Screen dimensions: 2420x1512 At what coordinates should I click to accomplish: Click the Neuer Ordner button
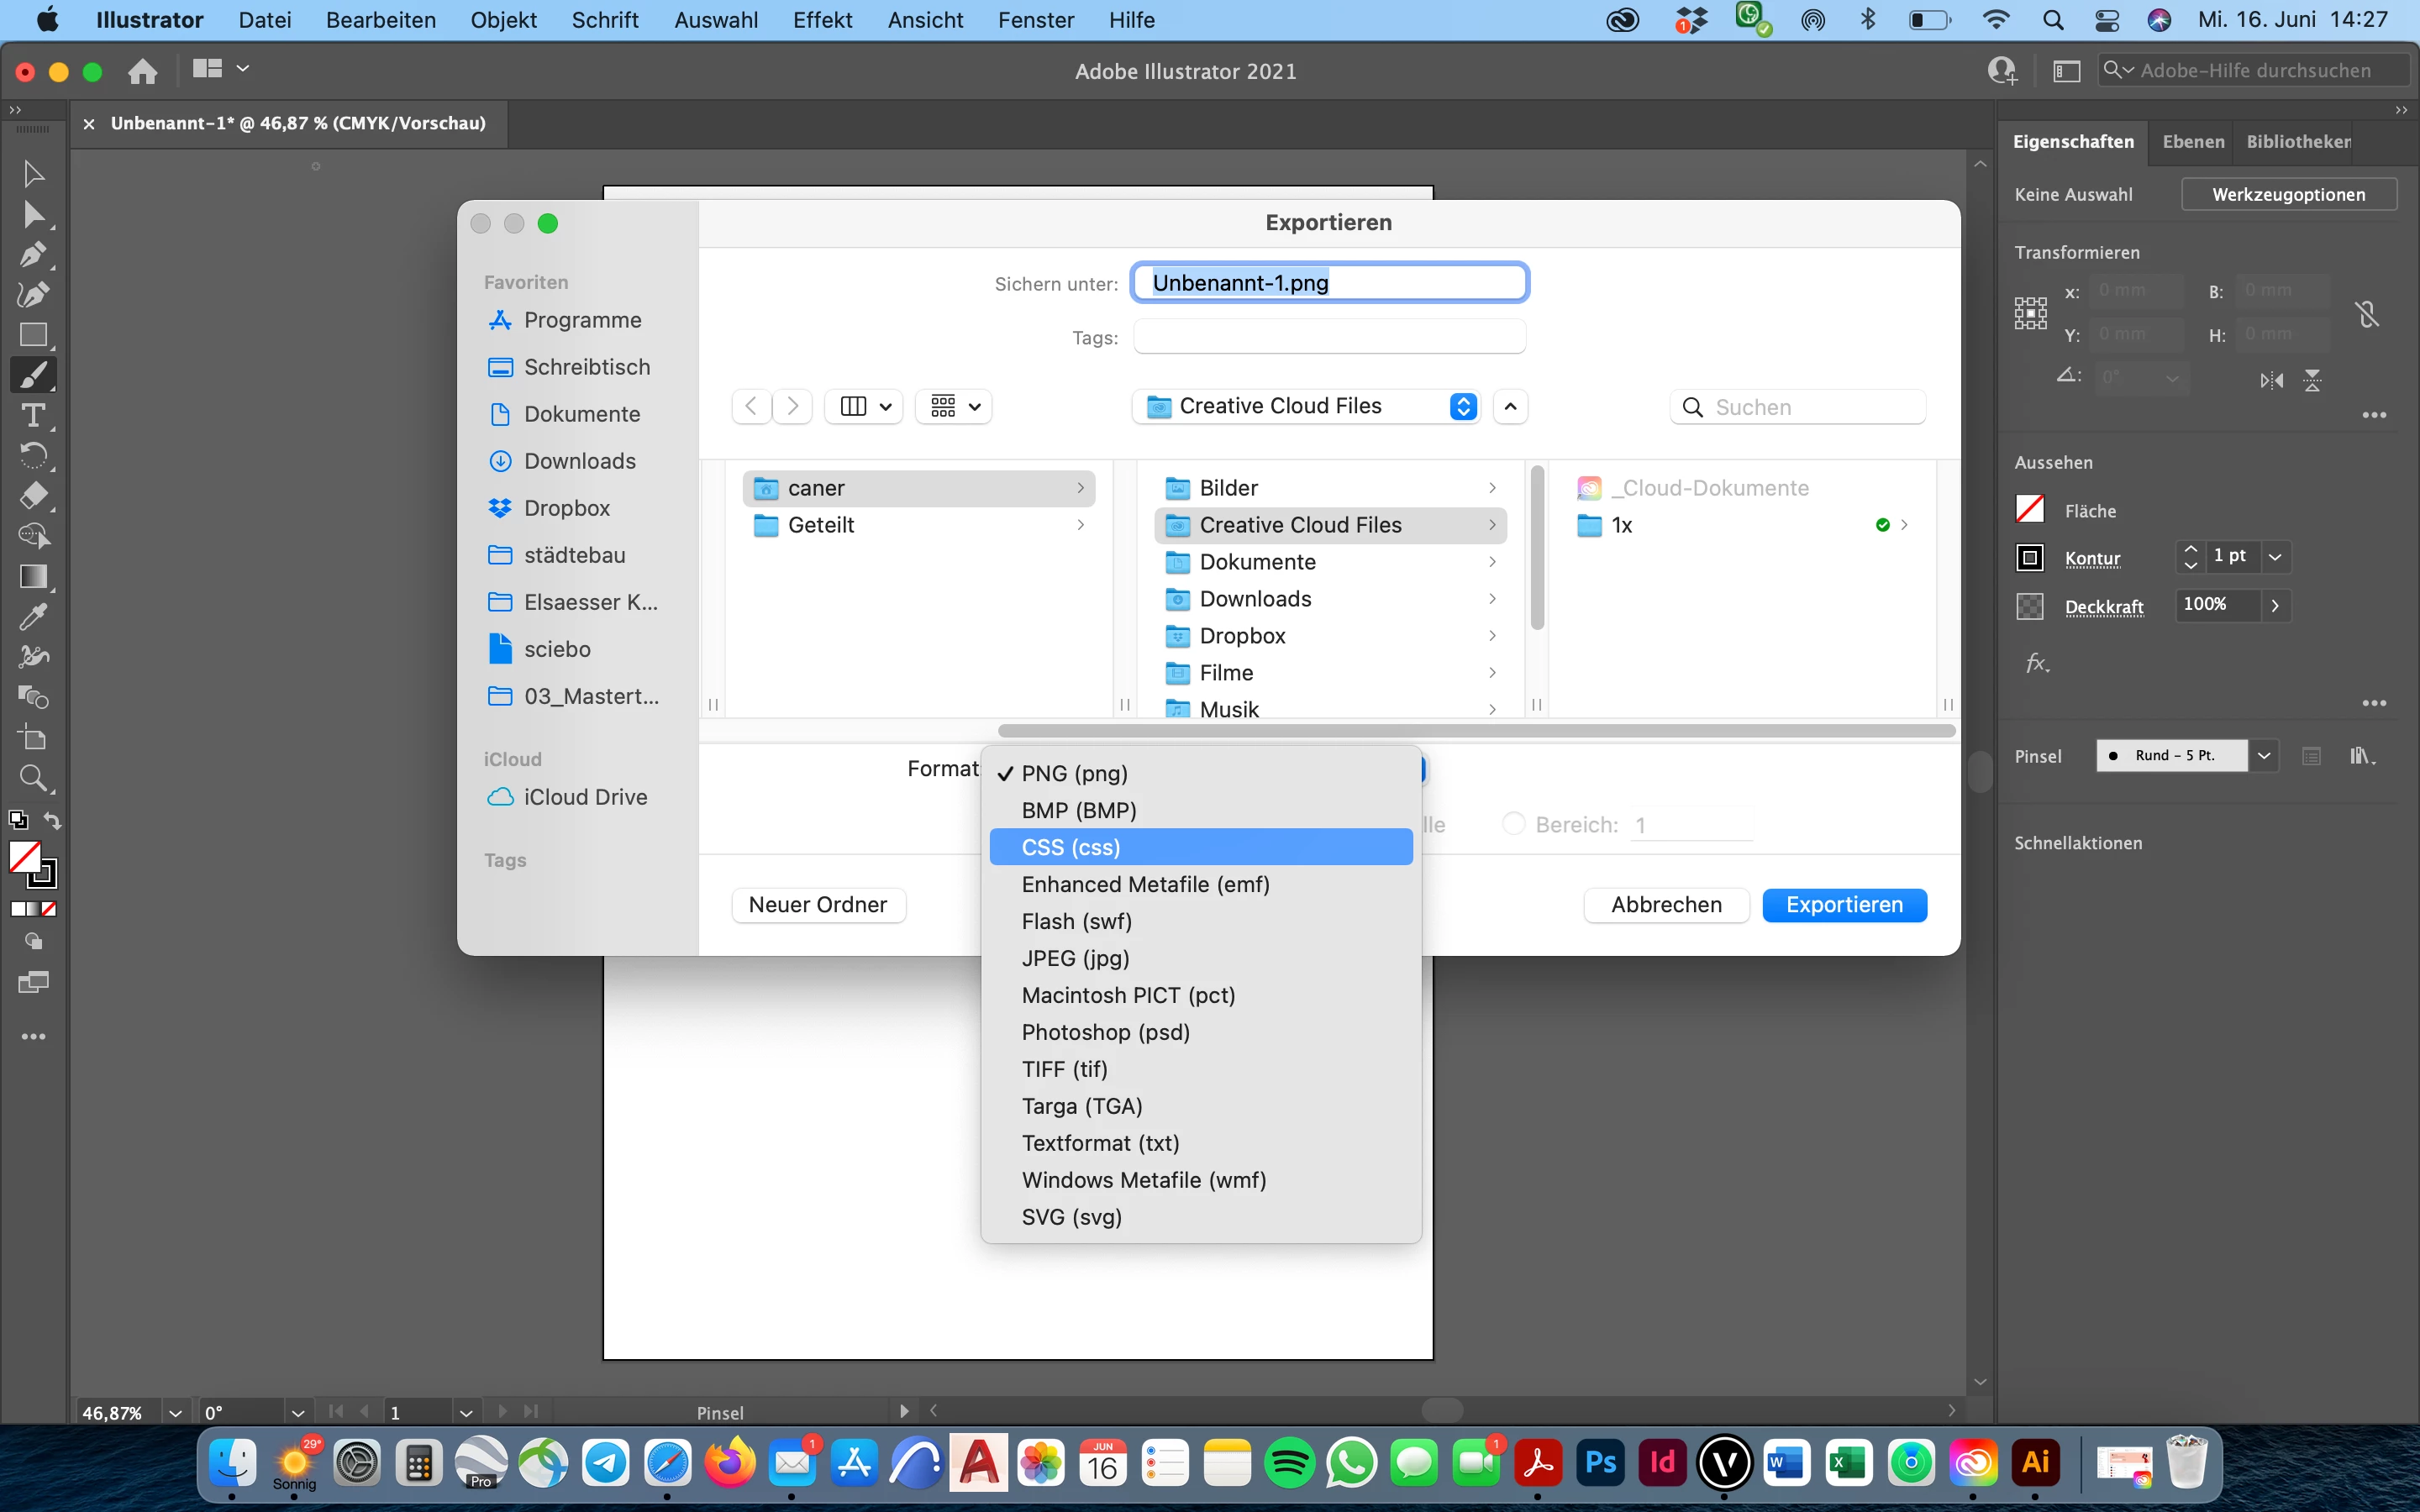tap(817, 905)
